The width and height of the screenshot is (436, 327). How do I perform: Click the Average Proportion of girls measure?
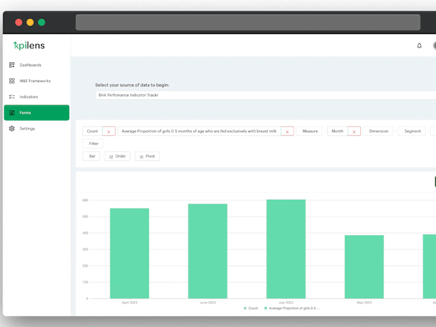pyautogui.click(x=199, y=131)
